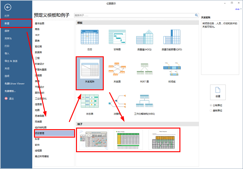Screen dimensions: 243x169
Task: Choose the 质量屋(HOQ) template
Action: point(145,37)
